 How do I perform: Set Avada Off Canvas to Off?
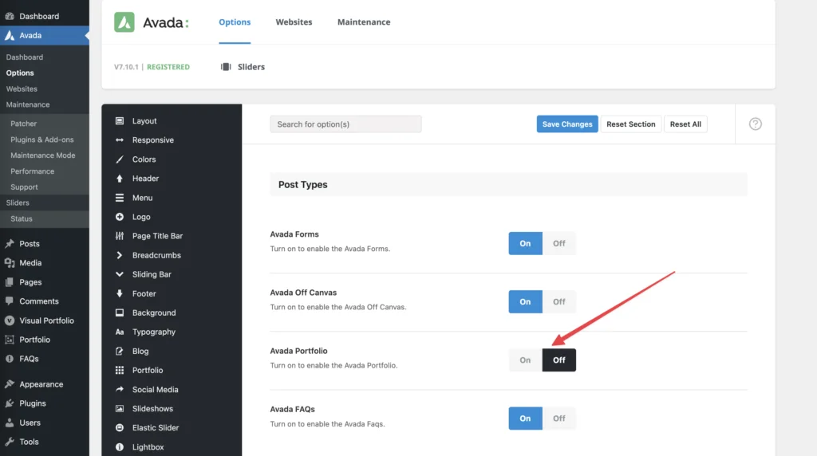(x=559, y=302)
